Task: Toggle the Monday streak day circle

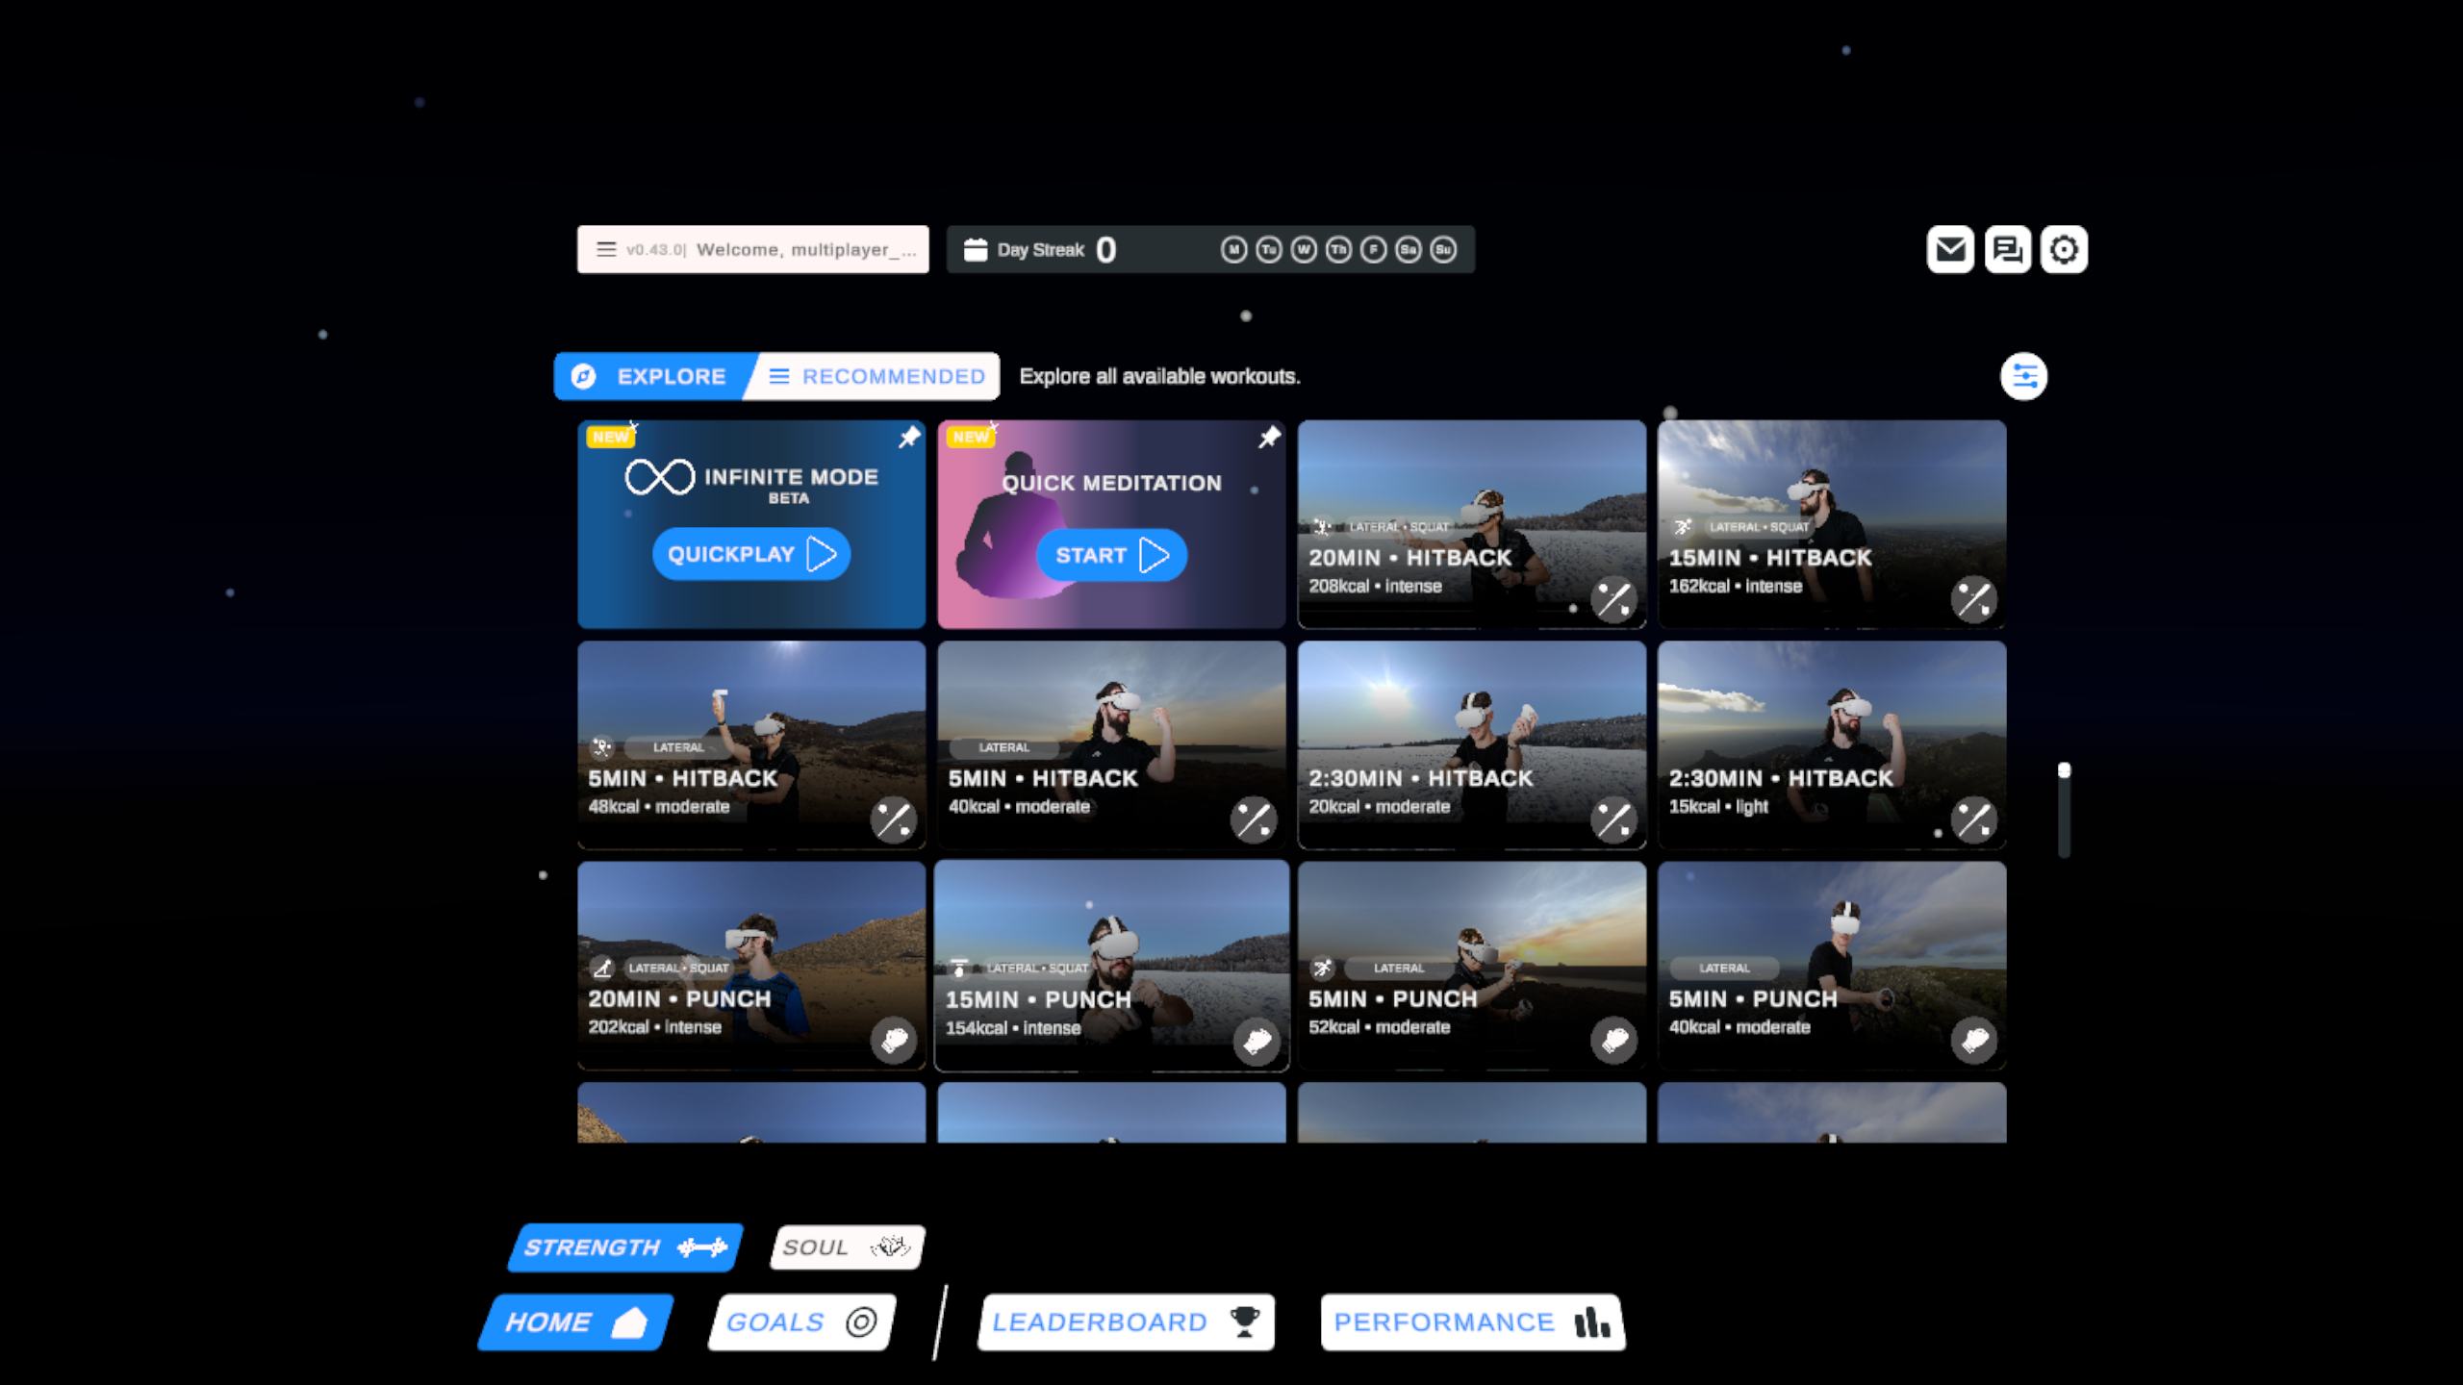Action: [x=1233, y=250]
